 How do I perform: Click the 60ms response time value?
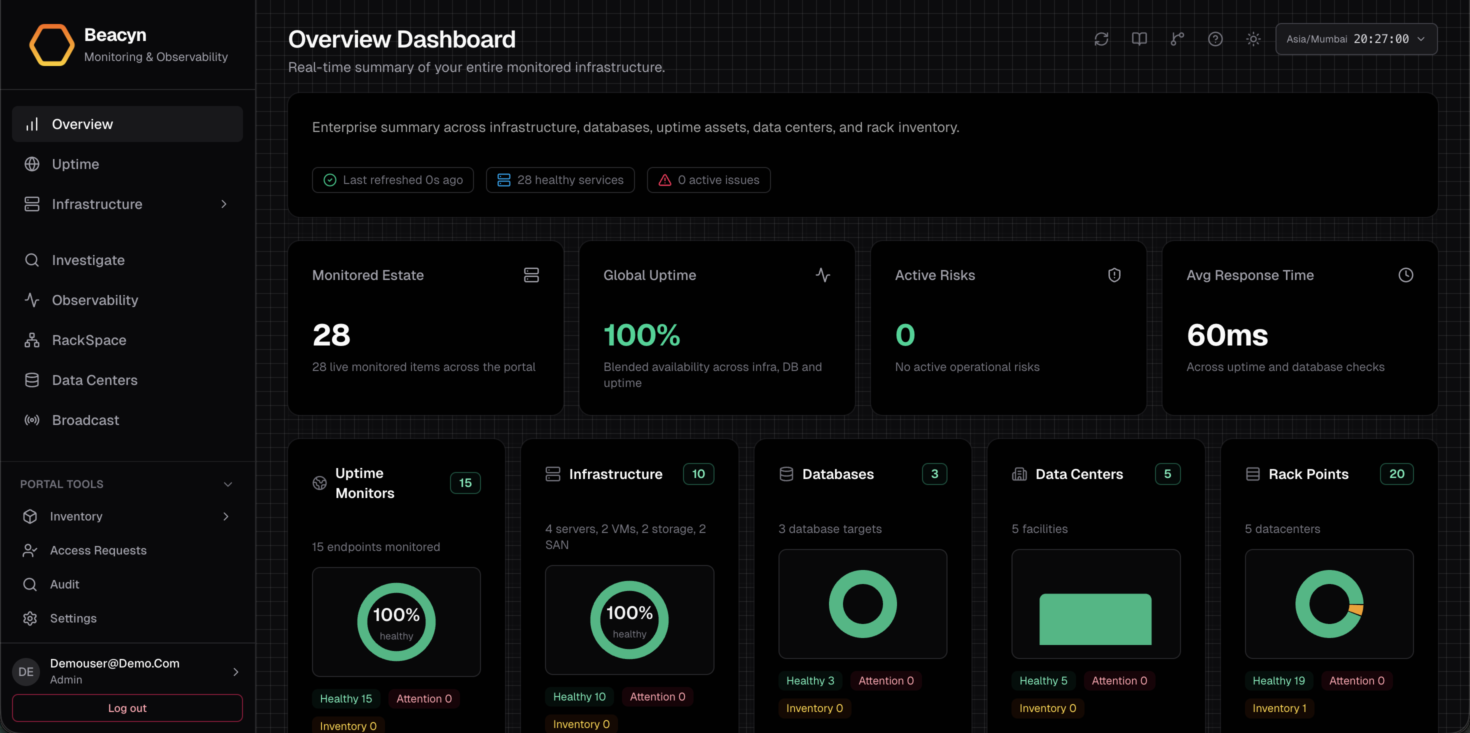pos(1227,334)
